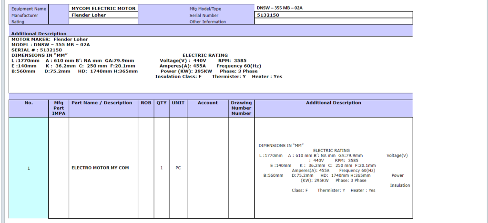Select the ROB column header

point(145,103)
